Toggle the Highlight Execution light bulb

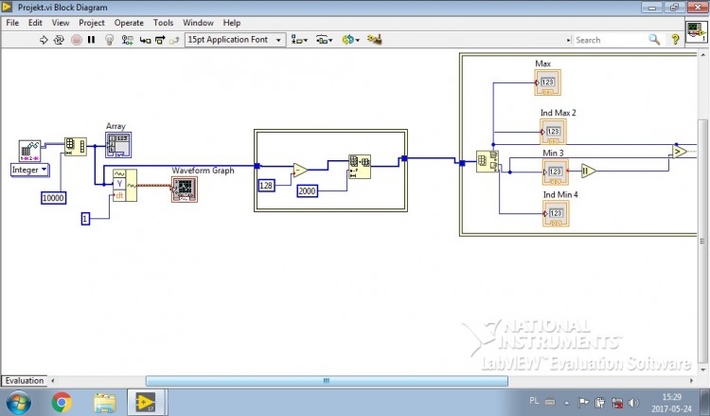click(x=109, y=40)
